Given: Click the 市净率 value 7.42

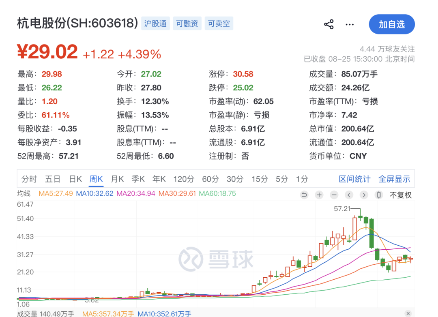Looking at the screenshot, I should click(349, 115).
